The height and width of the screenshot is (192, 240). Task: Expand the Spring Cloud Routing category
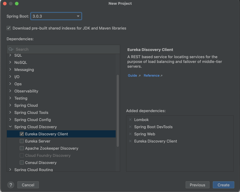pos(10,170)
